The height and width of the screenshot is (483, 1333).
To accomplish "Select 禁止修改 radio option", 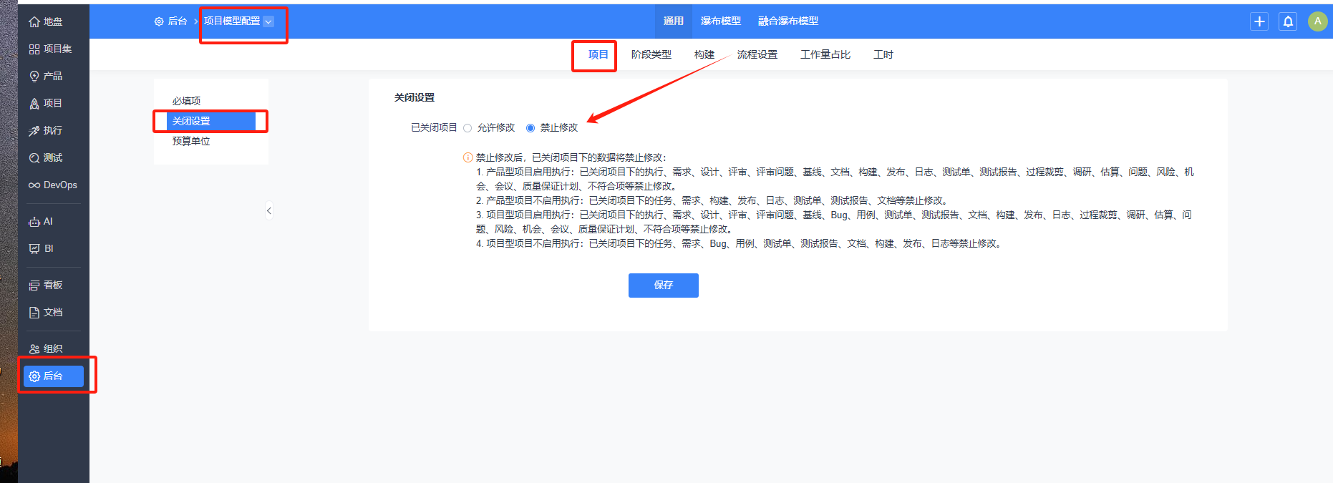I will (530, 128).
